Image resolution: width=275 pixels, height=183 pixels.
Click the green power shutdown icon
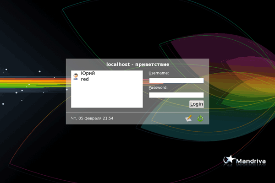[x=200, y=118]
